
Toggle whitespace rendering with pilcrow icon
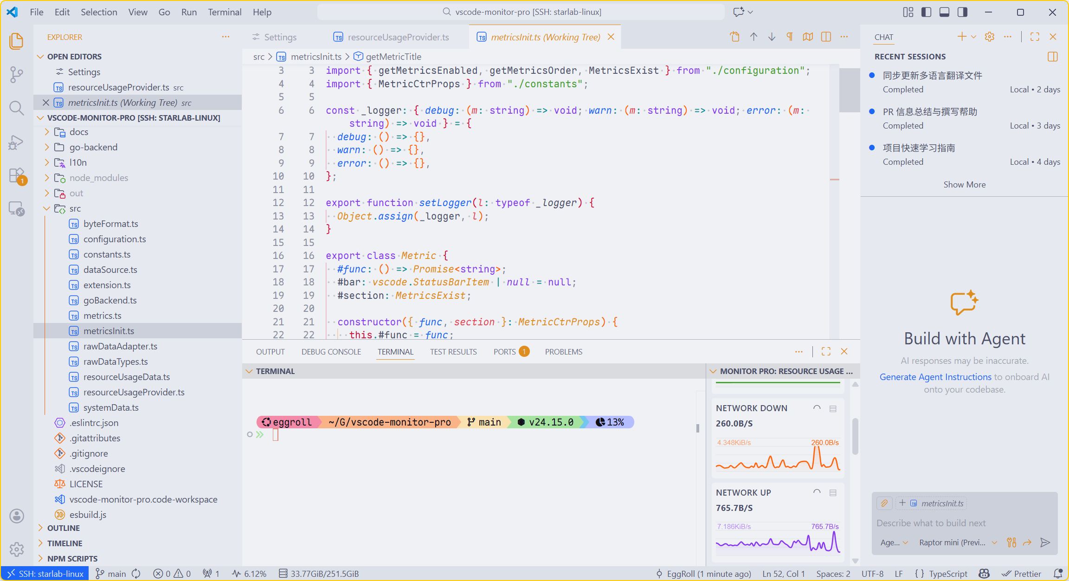point(790,37)
